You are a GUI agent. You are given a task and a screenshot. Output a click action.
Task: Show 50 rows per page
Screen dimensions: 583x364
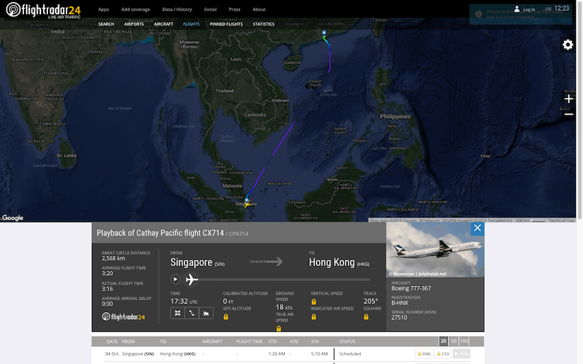click(x=453, y=341)
